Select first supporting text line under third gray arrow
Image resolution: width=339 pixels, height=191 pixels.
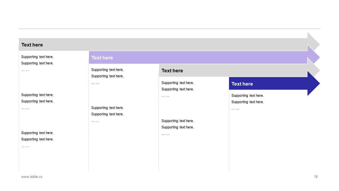pyautogui.click(x=178, y=83)
